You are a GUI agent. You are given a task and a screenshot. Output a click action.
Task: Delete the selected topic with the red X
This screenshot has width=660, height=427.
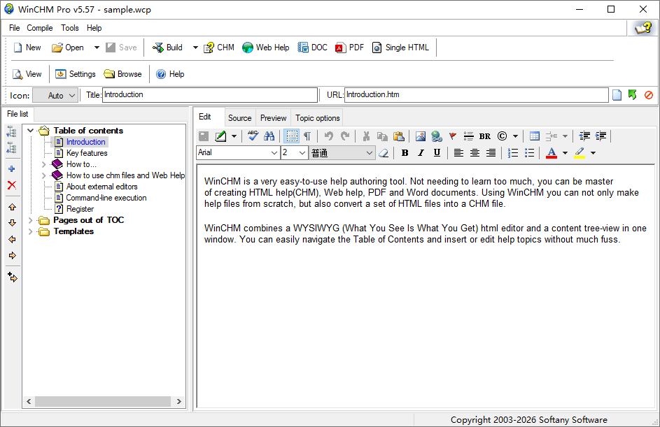[12, 185]
